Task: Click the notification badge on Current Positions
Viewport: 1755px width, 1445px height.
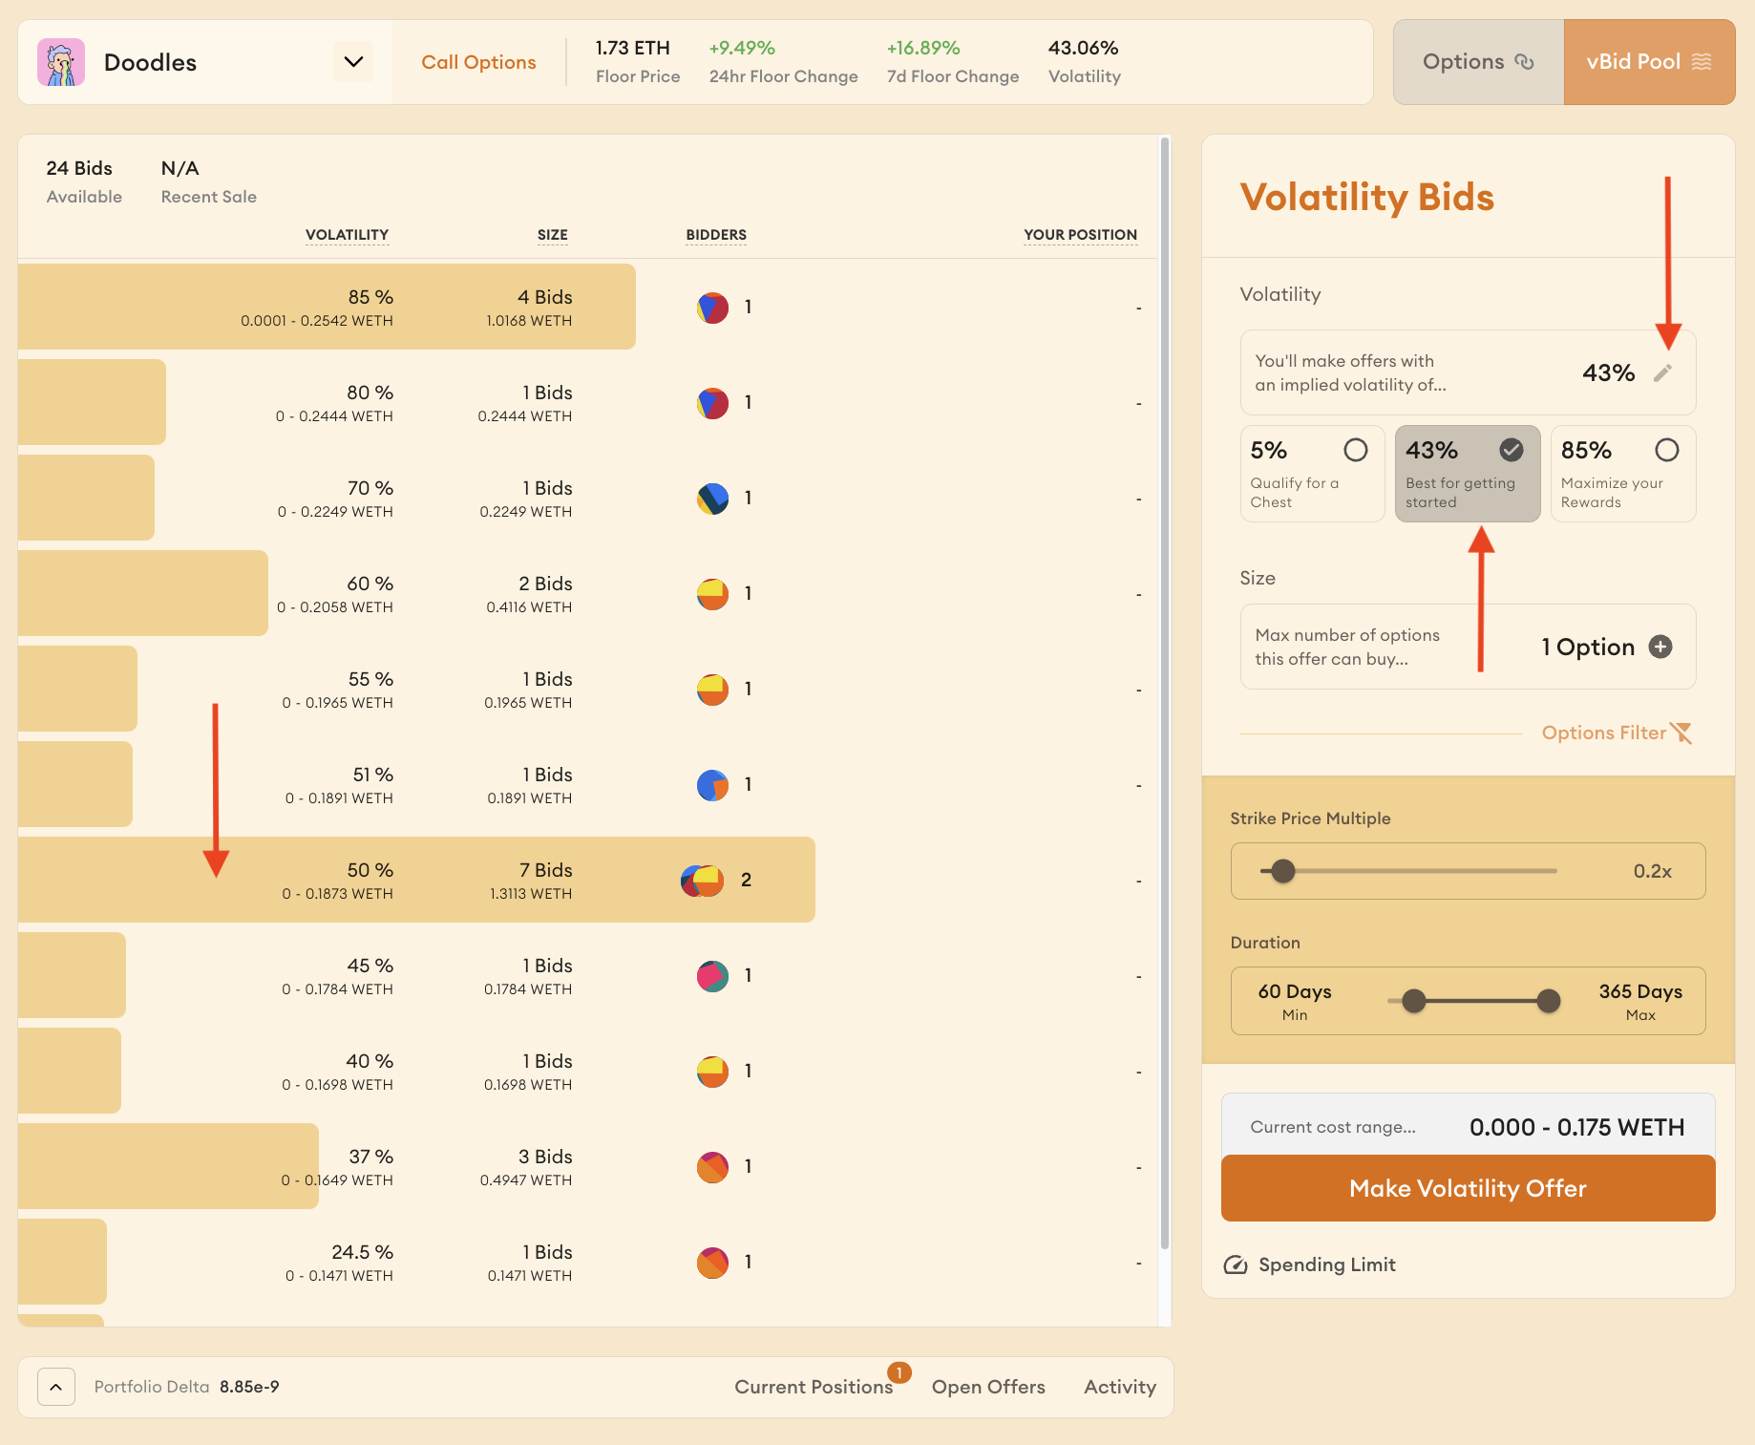Action: click(x=899, y=1372)
